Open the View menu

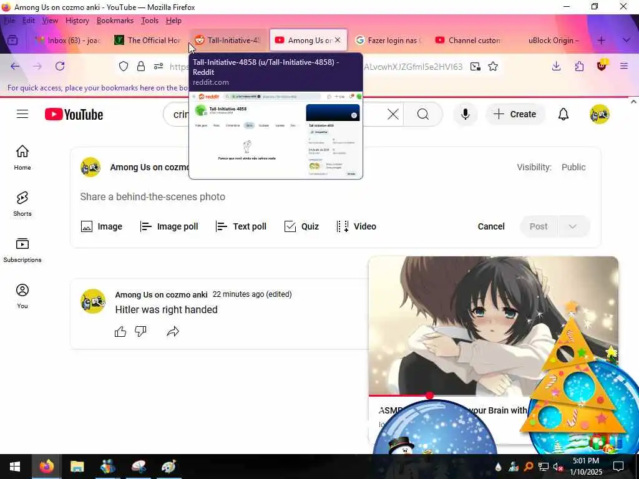50,21
